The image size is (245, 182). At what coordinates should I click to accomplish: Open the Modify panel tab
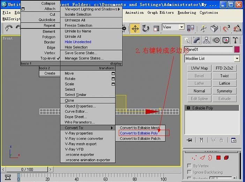[197, 40]
